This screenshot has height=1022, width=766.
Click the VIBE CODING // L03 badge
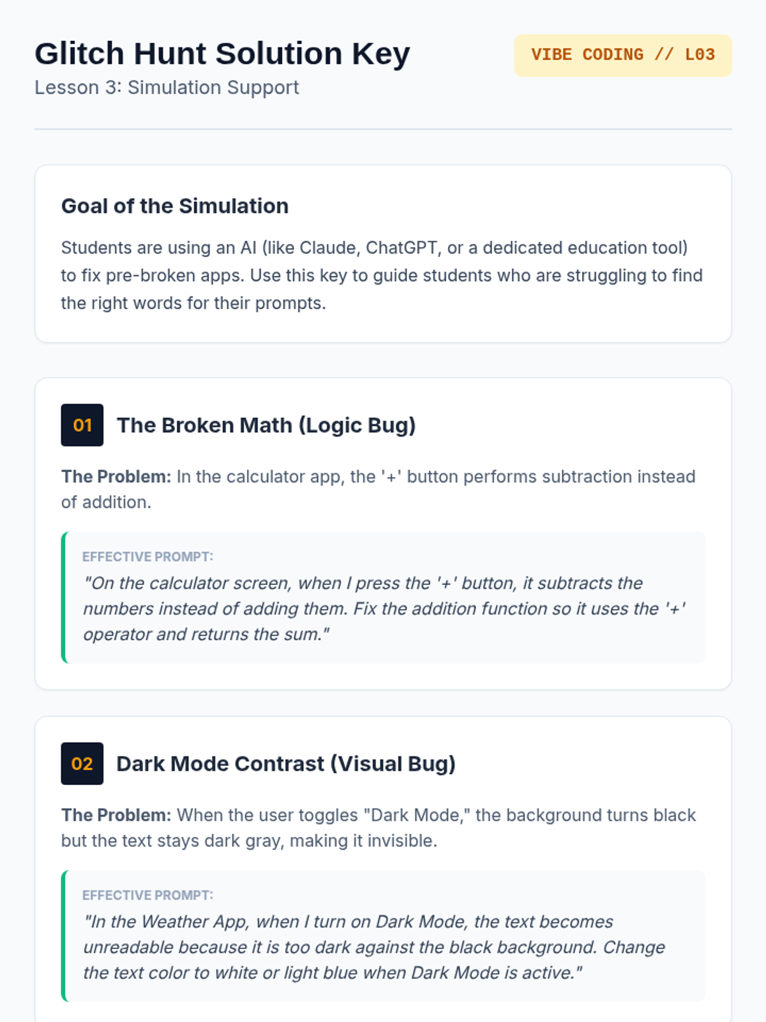tap(622, 55)
